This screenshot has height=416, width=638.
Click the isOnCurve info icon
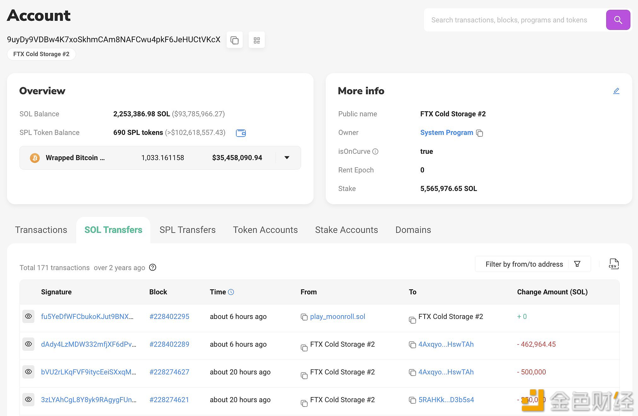coord(375,152)
